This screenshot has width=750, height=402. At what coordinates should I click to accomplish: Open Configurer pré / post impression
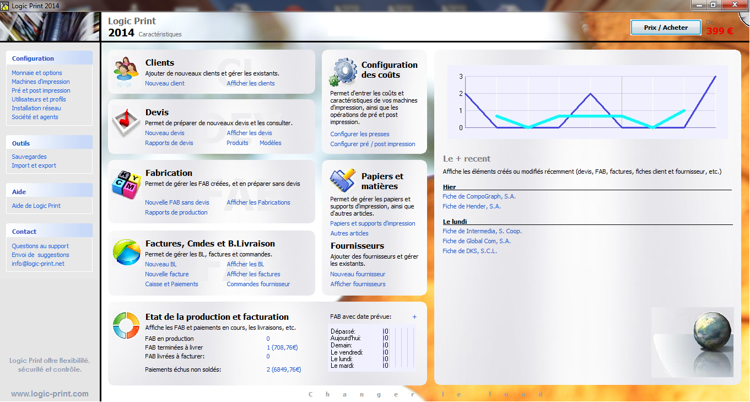(x=373, y=144)
